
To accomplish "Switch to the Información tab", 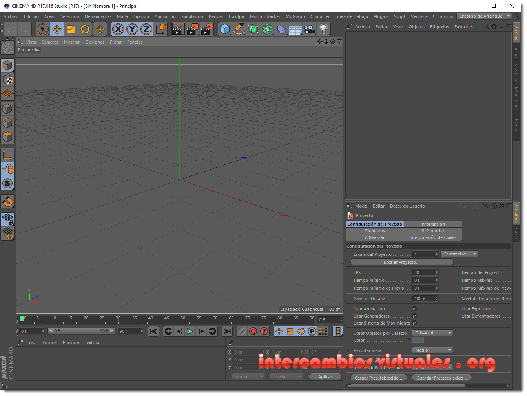I will tap(433, 224).
